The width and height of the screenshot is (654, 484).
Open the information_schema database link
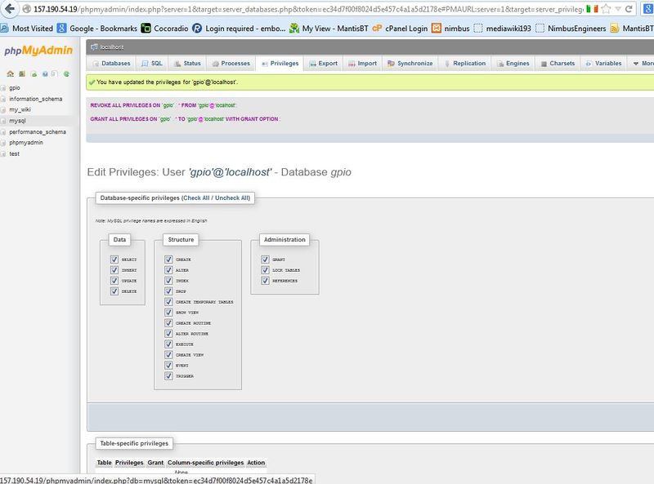[36, 99]
